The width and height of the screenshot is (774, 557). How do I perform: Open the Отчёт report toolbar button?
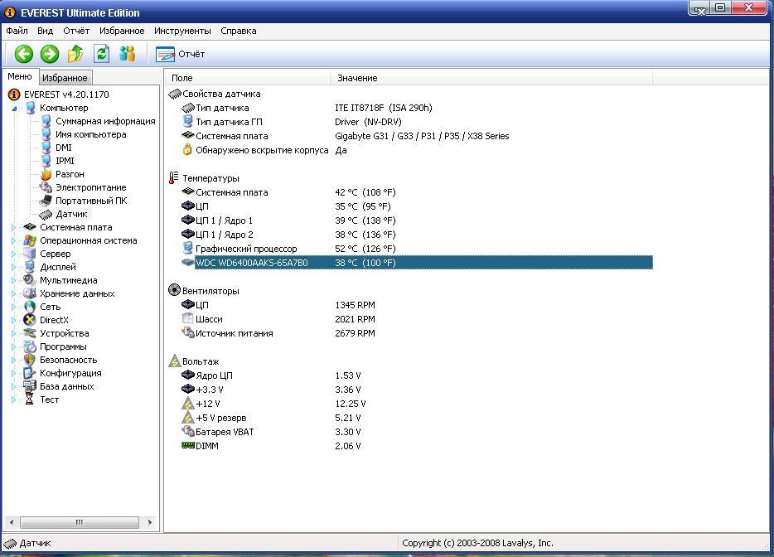[x=180, y=55]
